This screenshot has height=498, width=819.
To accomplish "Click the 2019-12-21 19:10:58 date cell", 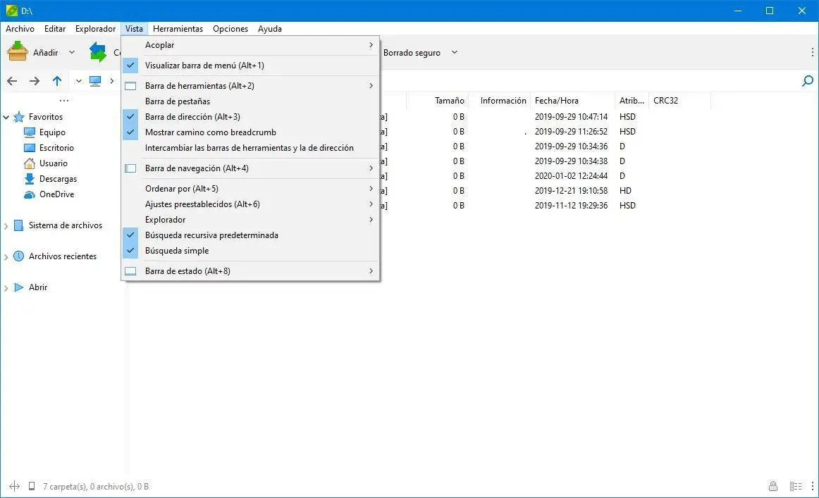I will [x=571, y=190].
